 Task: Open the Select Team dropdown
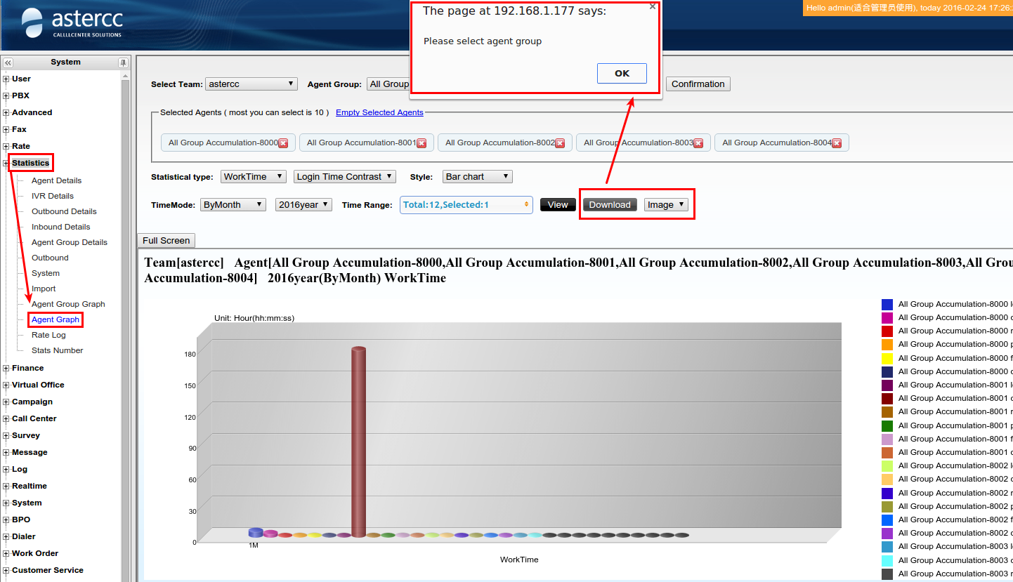251,84
